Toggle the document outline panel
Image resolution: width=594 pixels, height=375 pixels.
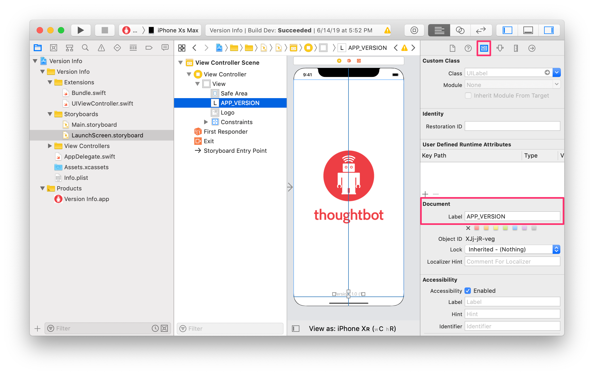[296, 329]
